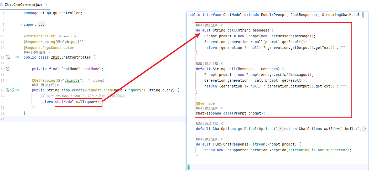Click the "query" request param string
The height and width of the screenshot is (171, 369).
click(136, 90)
